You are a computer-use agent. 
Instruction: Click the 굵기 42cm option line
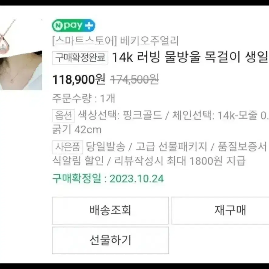(77, 130)
